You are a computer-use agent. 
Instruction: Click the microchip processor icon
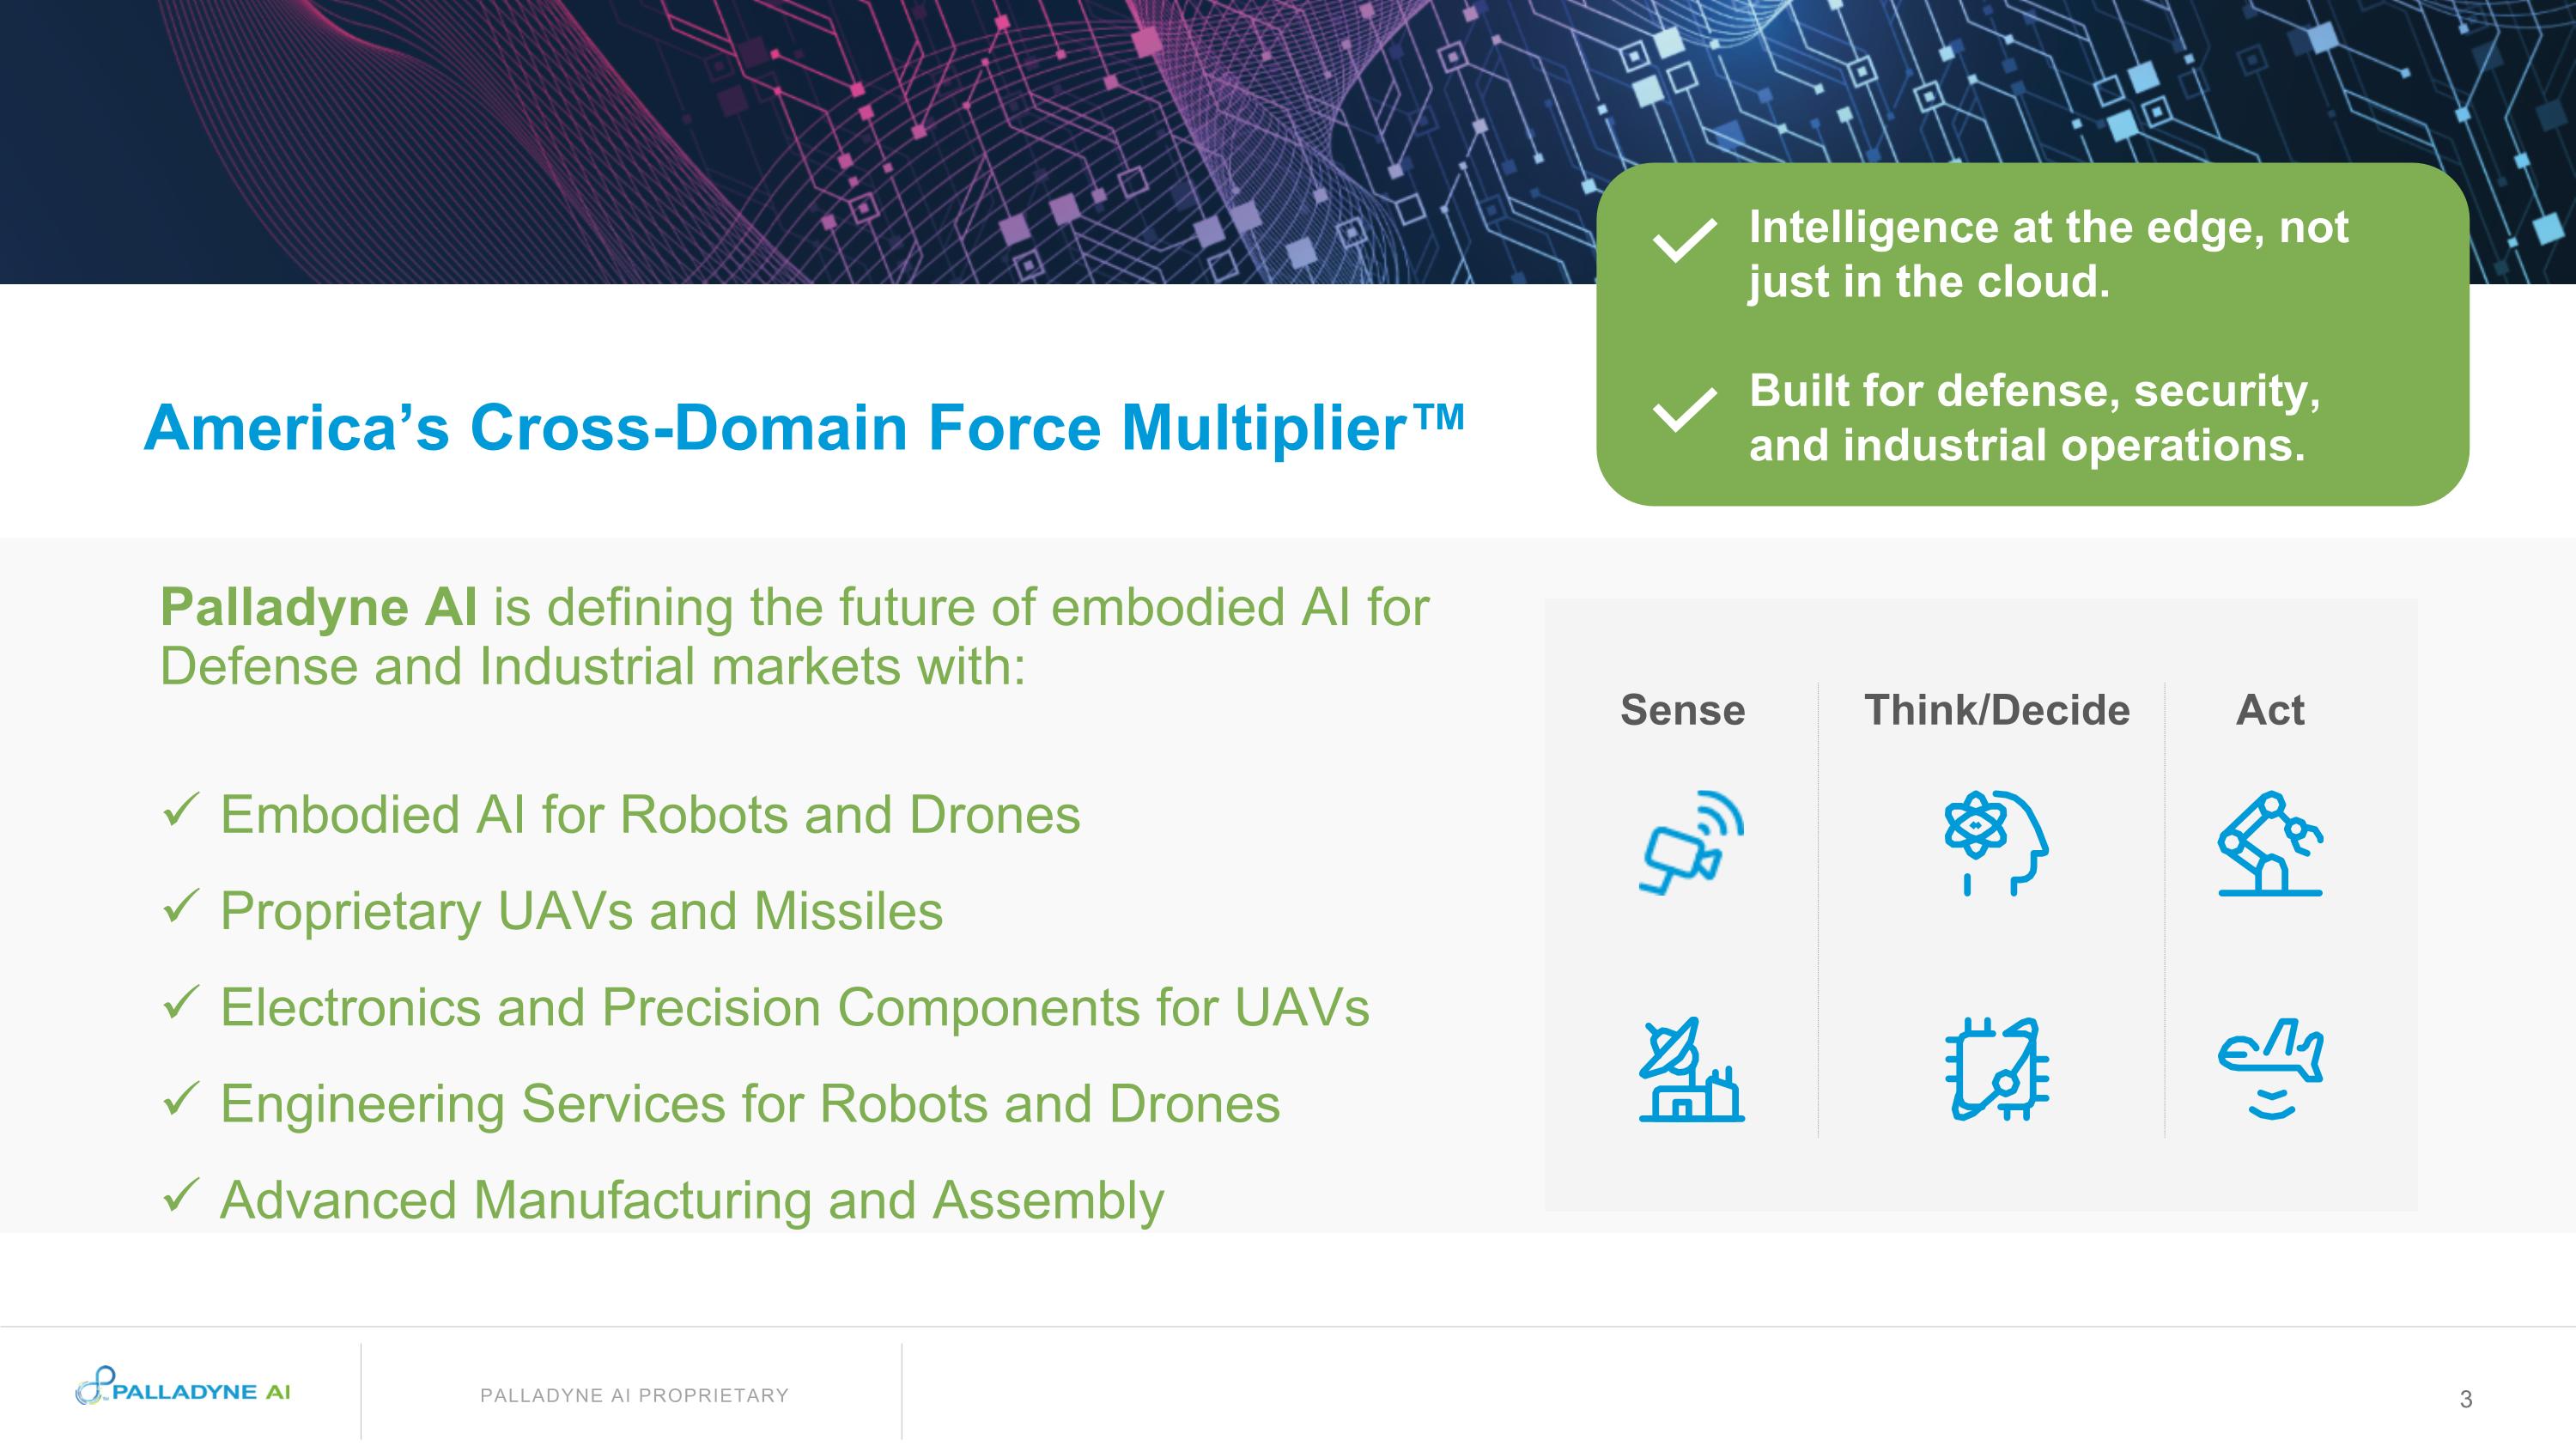[1996, 1070]
